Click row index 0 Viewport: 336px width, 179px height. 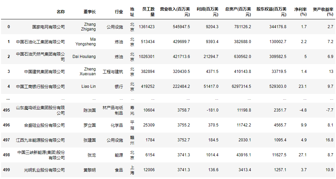pyautogui.click(x=8, y=27)
